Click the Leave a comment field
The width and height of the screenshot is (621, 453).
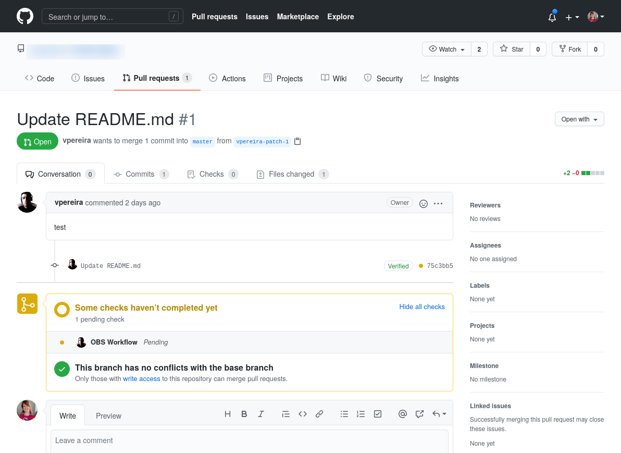coord(249,440)
